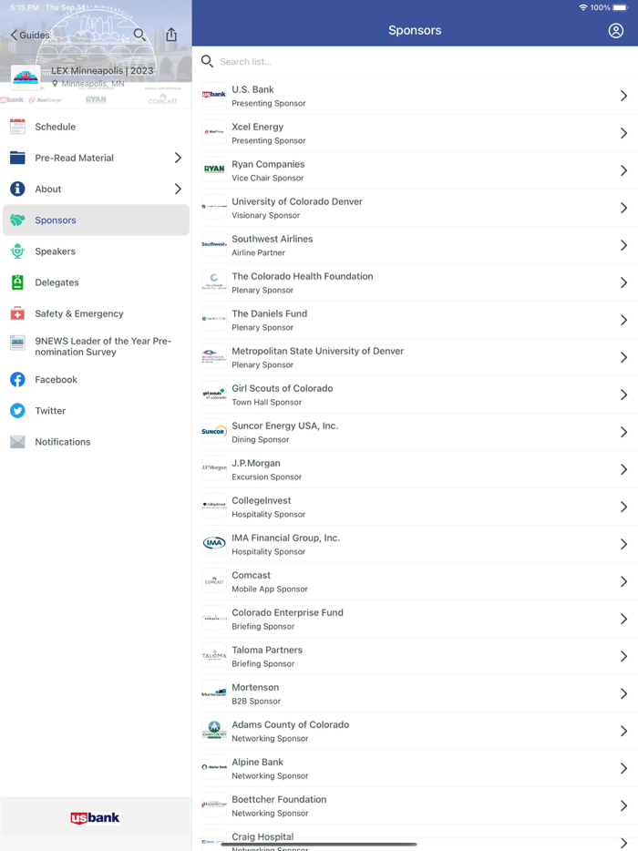The height and width of the screenshot is (851, 638).
Task: Open University of Colorado Denver chevron
Action: [x=624, y=208]
